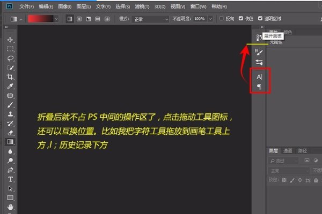Choose the linear gradient style

click(70, 19)
